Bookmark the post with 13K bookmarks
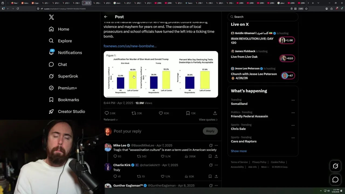The width and height of the screenshot is (345, 194). coord(191,113)
